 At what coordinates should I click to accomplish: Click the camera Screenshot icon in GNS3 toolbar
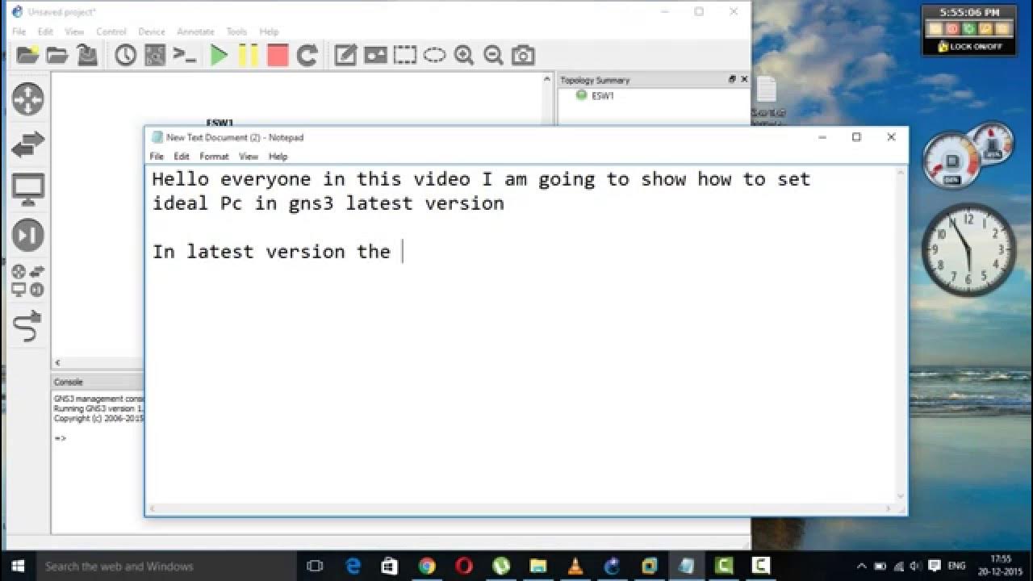coord(523,55)
